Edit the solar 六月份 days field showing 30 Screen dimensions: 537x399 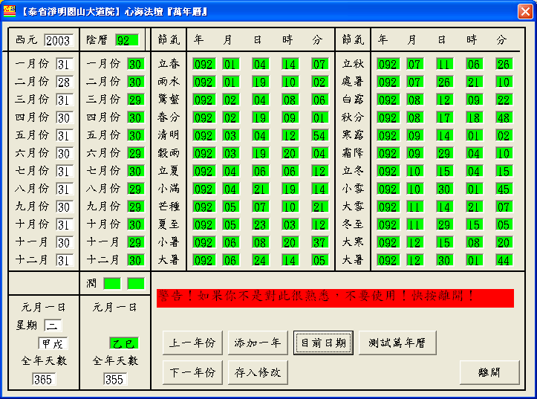(x=65, y=153)
